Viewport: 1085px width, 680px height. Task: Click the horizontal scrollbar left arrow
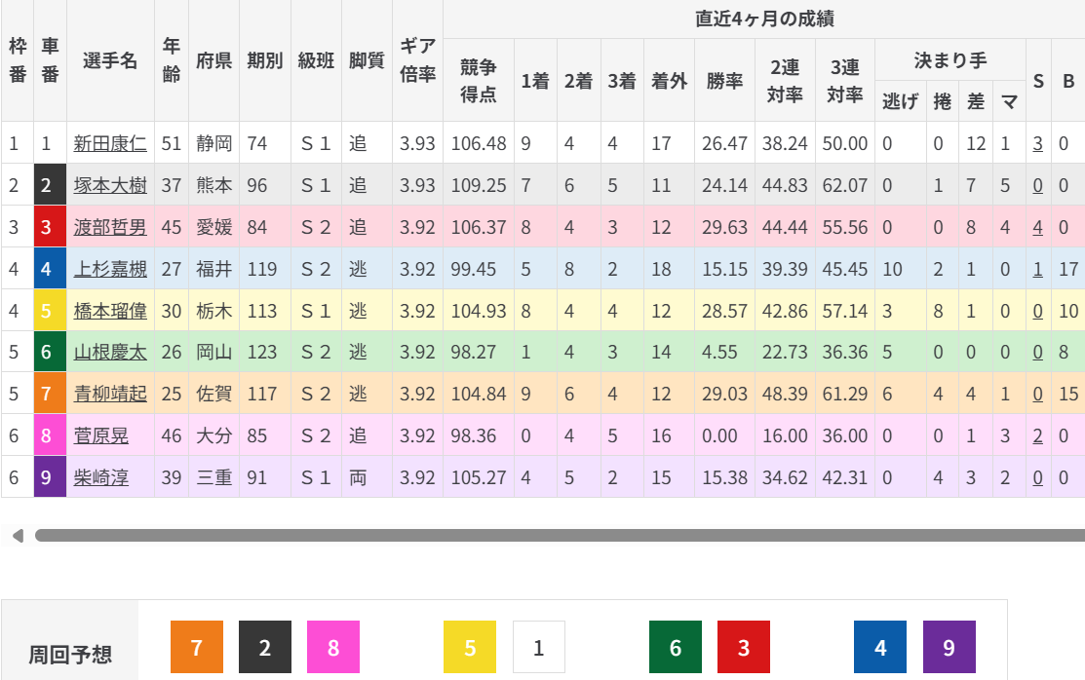(17, 536)
